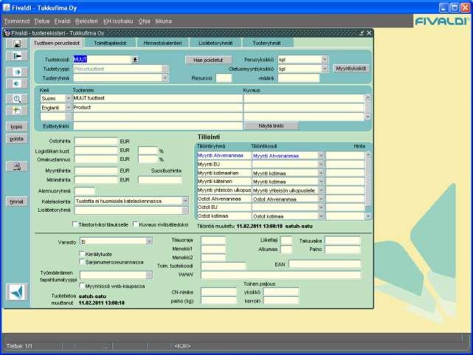The width and height of the screenshot is (473, 355).
Task: Open the Katelaskenta dropdown
Action: pos(185,201)
